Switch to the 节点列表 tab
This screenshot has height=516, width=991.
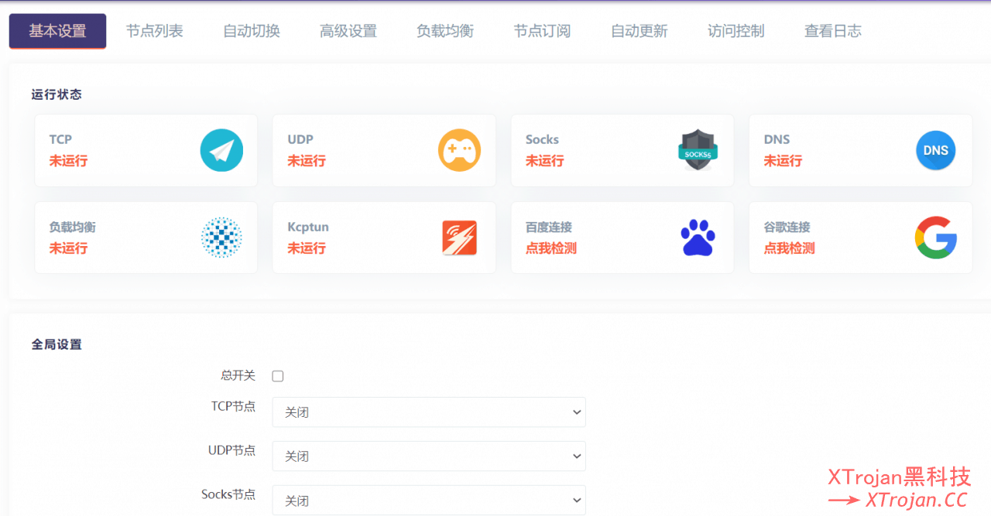tap(154, 31)
